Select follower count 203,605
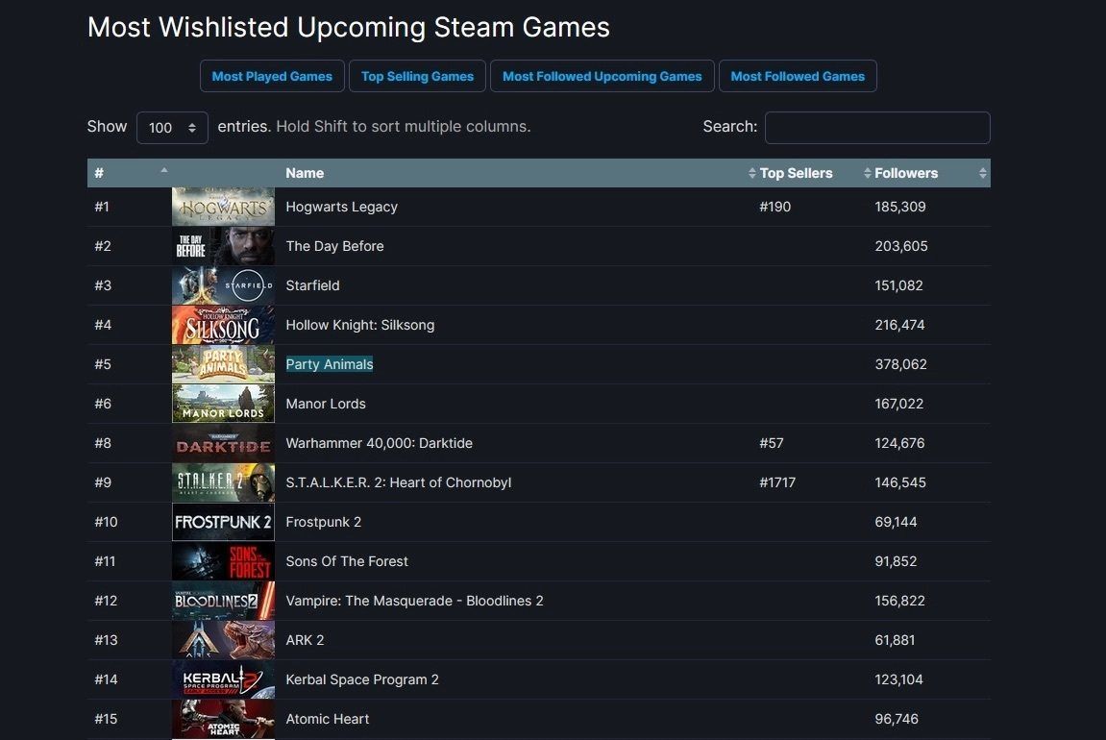This screenshot has width=1106, height=740. (x=900, y=246)
